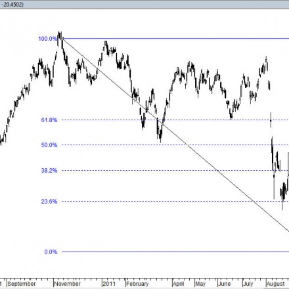Viewport: 289px width, 289px height.
Task: Click the solid 0.0% baseline line
Action: 175,252
